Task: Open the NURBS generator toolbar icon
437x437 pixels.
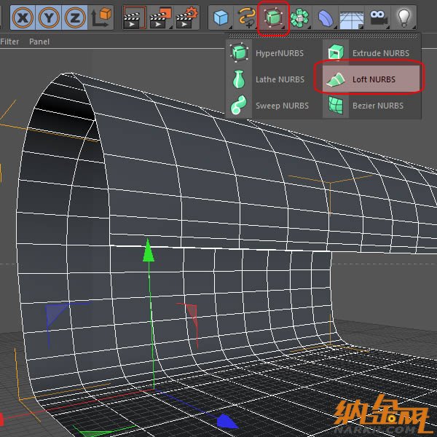Action: coord(273,17)
